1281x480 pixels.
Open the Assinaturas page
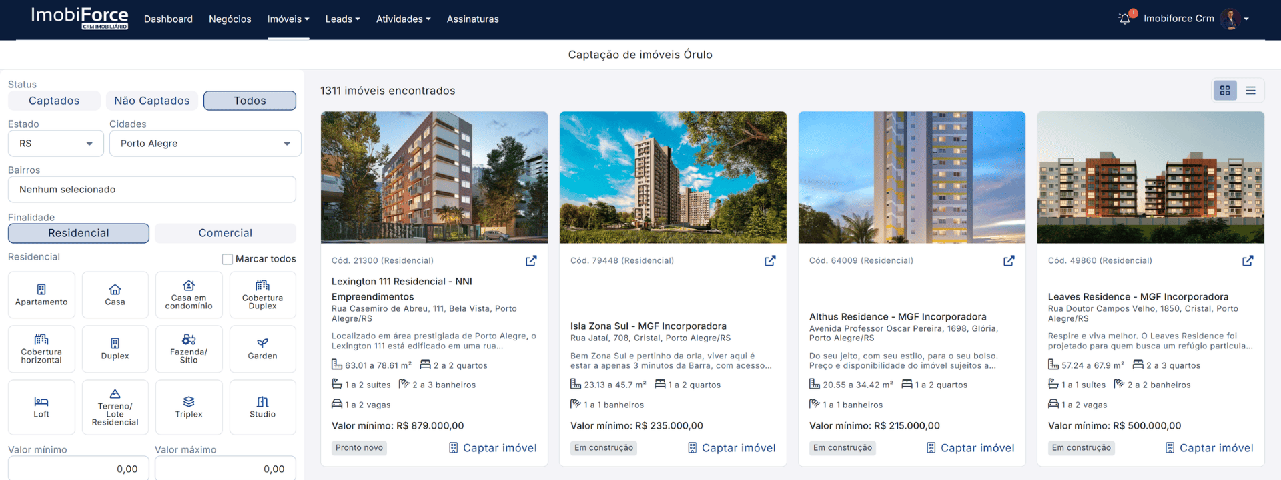(x=473, y=19)
